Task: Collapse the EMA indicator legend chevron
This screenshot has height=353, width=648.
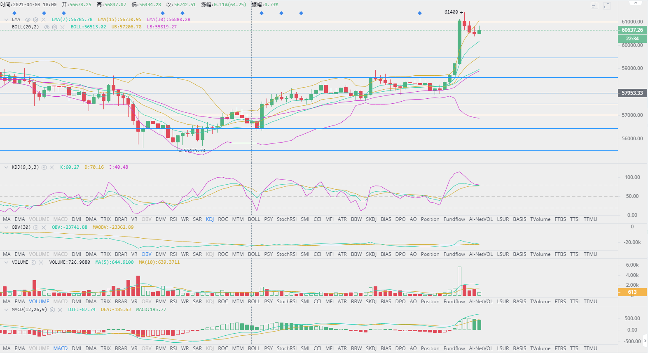Action: pyautogui.click(x=6, y=20)
